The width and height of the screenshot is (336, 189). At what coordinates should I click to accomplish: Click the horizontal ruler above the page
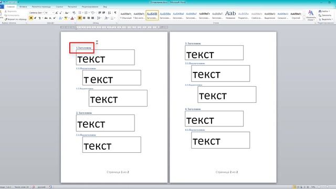(x=114, y=27)
